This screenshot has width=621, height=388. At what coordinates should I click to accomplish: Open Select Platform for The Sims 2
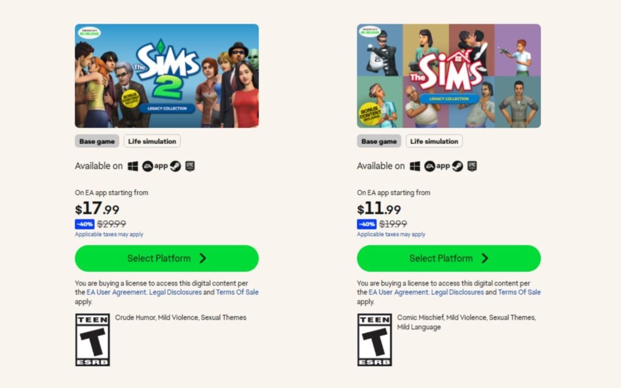(167, 258)
